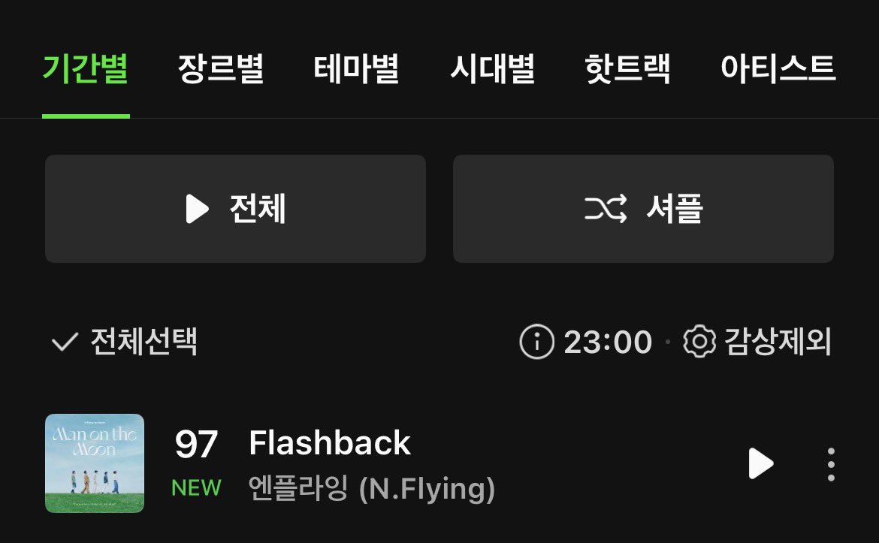Click the shuffle arrows icon
The image size is (879, 543).
606,209
